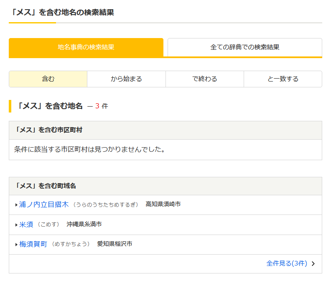331x281 pixels.
Task: Open the 米須 place name link
Action: point(26,225)
